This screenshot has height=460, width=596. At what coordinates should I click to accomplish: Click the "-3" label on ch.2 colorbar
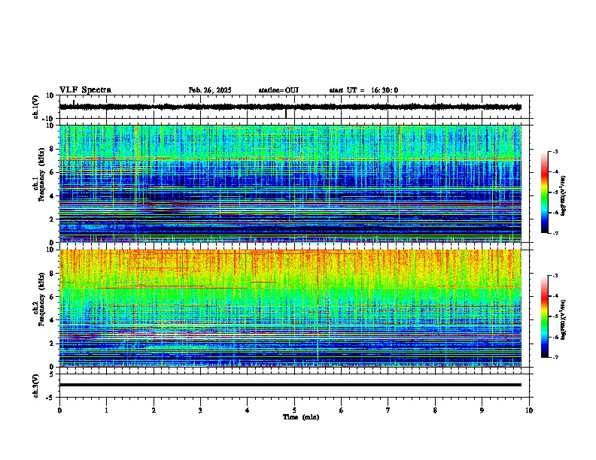[555, 276]
